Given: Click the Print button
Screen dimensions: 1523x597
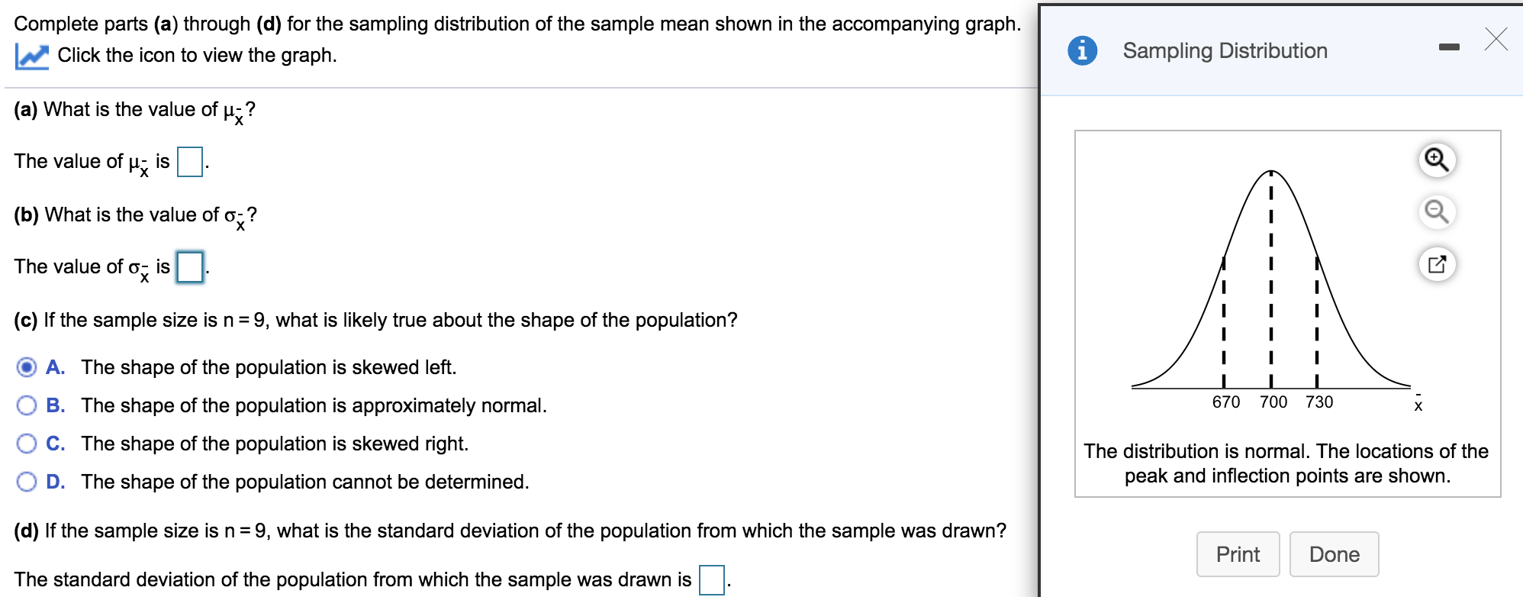Looking at the screenshot, I should [1238, 554].
